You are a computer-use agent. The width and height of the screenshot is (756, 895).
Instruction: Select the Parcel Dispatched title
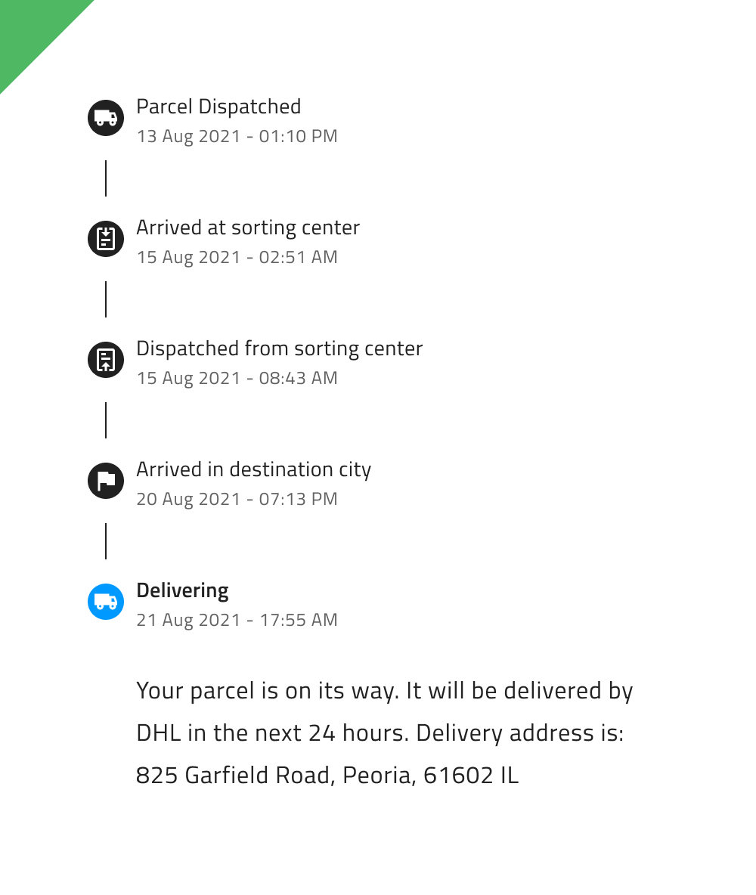tap(218, 107)
